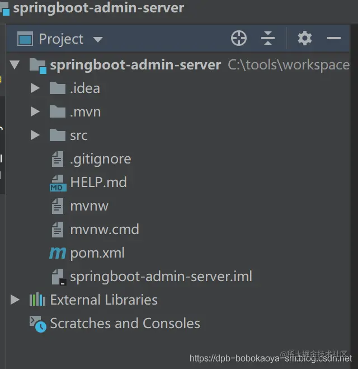Click the Maven pom.xml icon
The image size is (358, 369).
tap(58, 253)
